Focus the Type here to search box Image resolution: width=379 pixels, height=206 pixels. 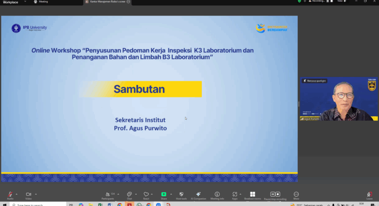38,205
